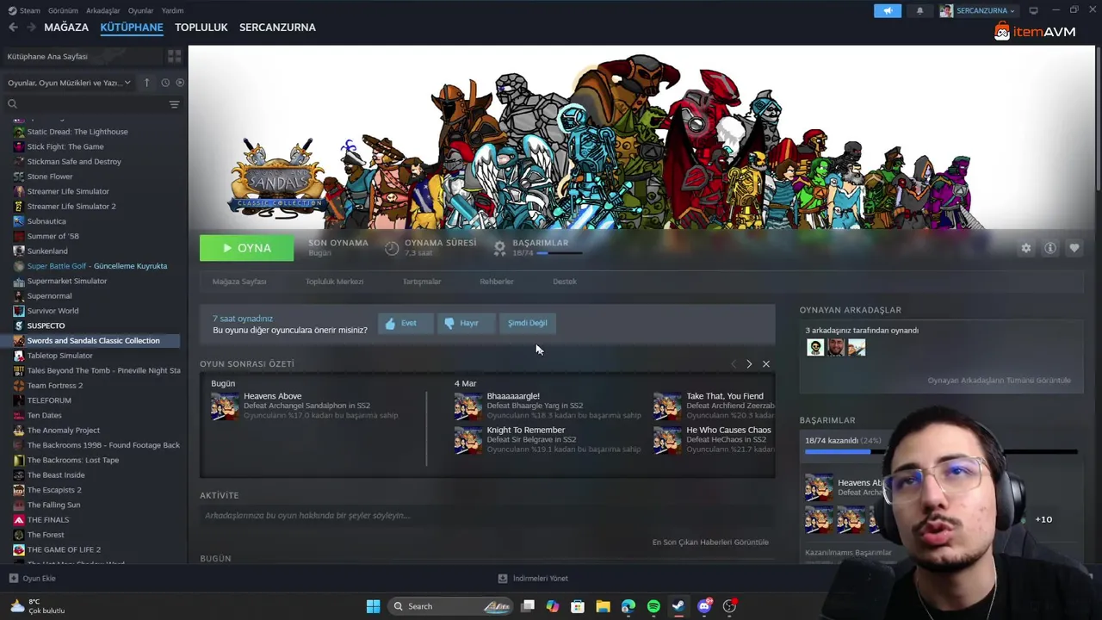Open the Arkadaşlar menu
The height and width of the screenshot is (620, 1102).
(103, 10)
